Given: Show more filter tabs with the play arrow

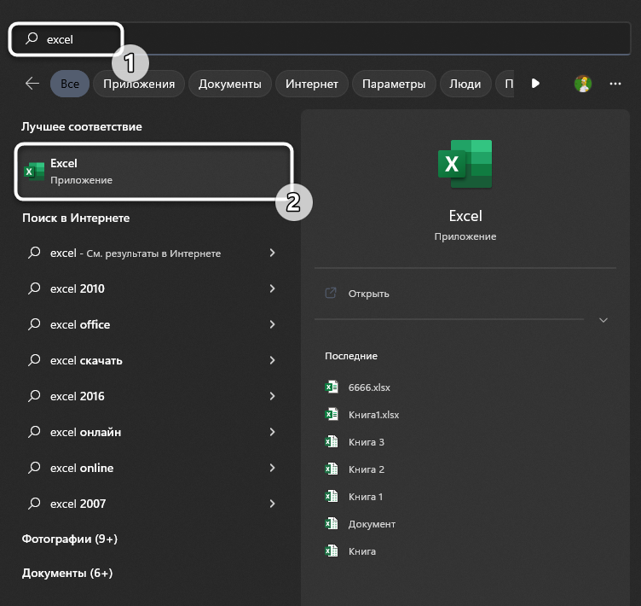Looking at the screenshot, I should point(535,84).
